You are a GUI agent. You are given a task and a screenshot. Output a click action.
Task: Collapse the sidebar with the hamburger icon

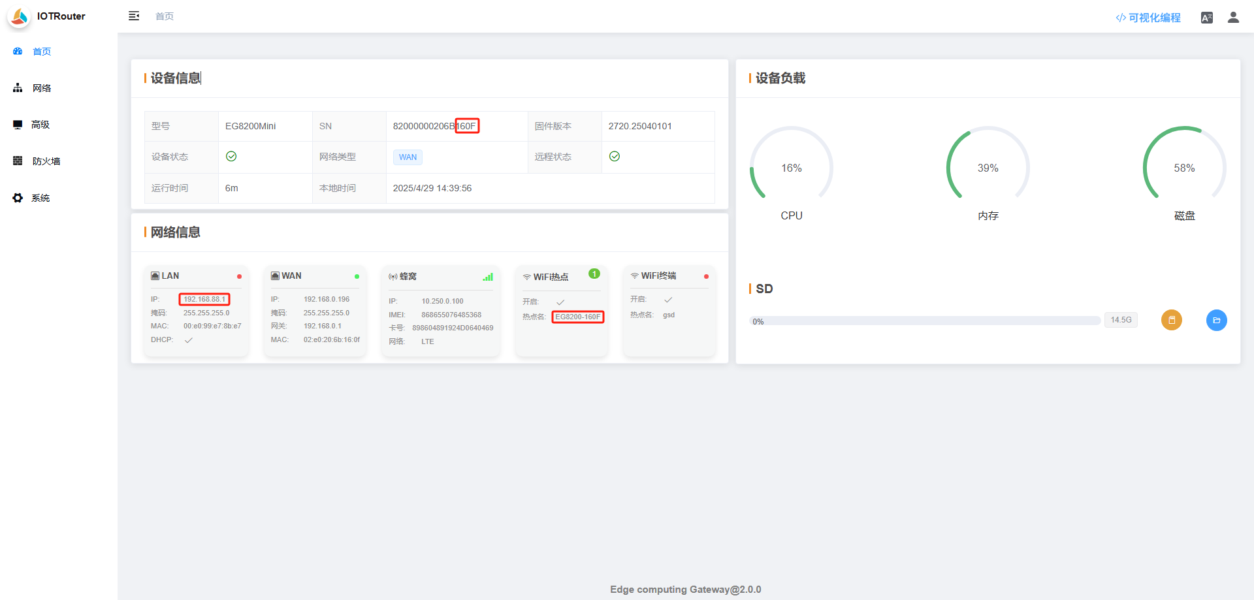point(134,16)
